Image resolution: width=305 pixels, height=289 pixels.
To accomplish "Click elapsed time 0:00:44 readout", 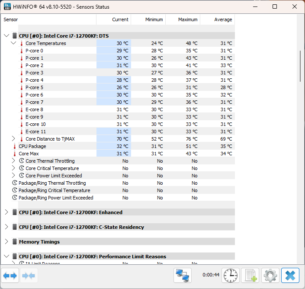I will click(211, 275).
